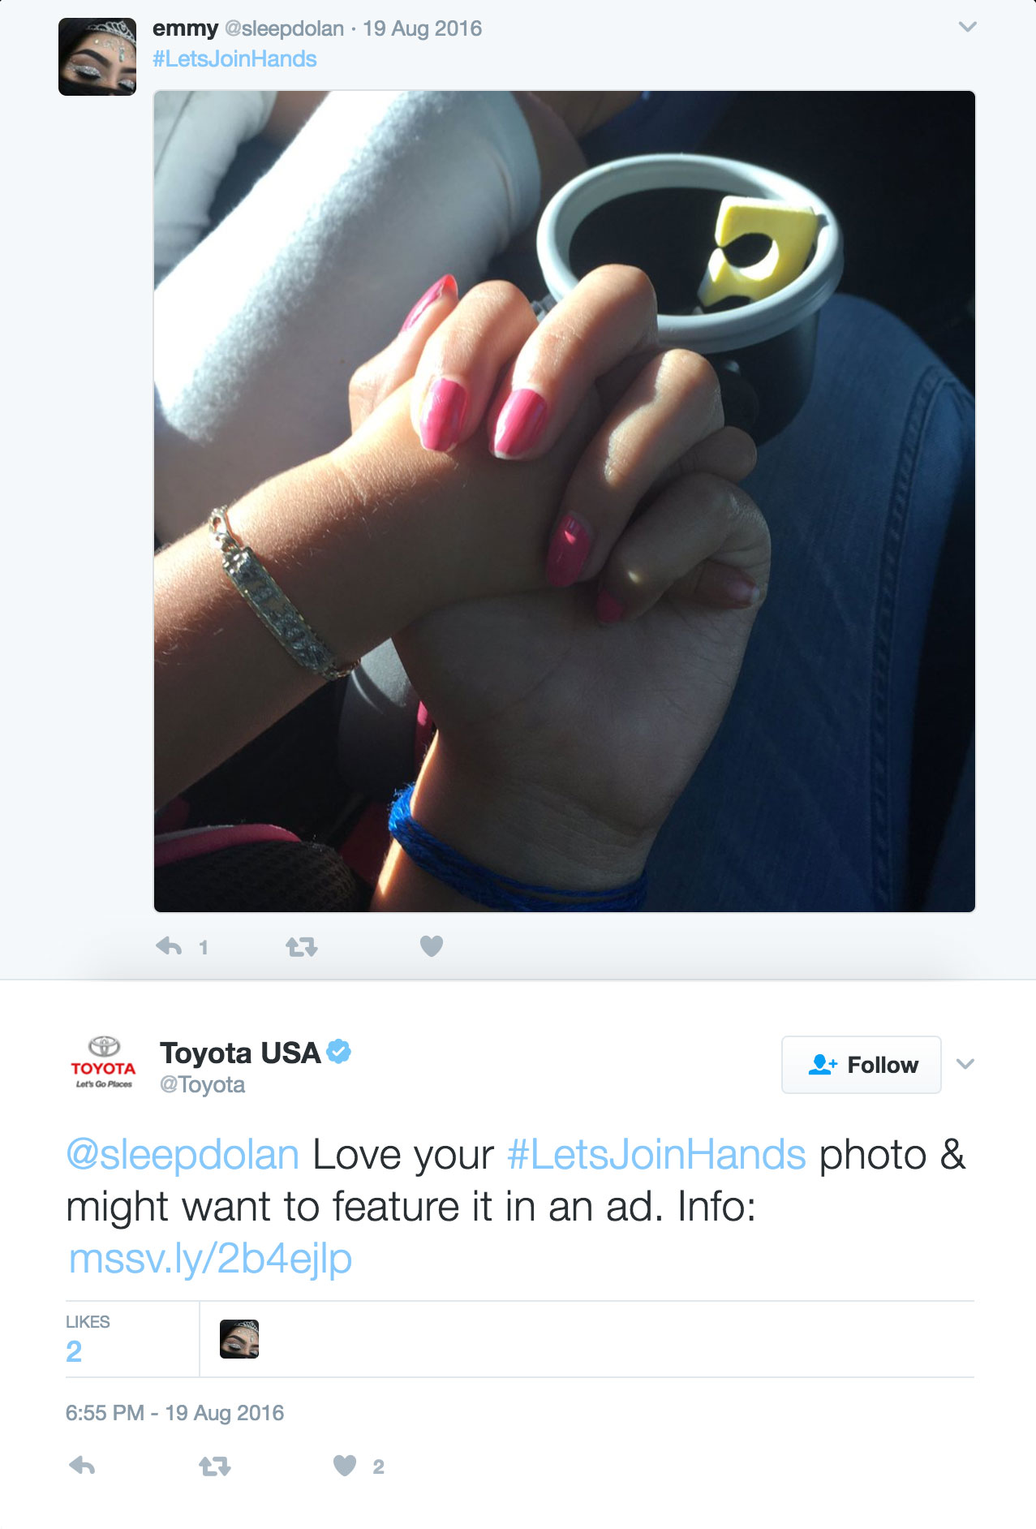Open emmy's tweet options chevron
Image resolution: width=1036 pixels, height=1529 pixels.
(x=967, y=27)
